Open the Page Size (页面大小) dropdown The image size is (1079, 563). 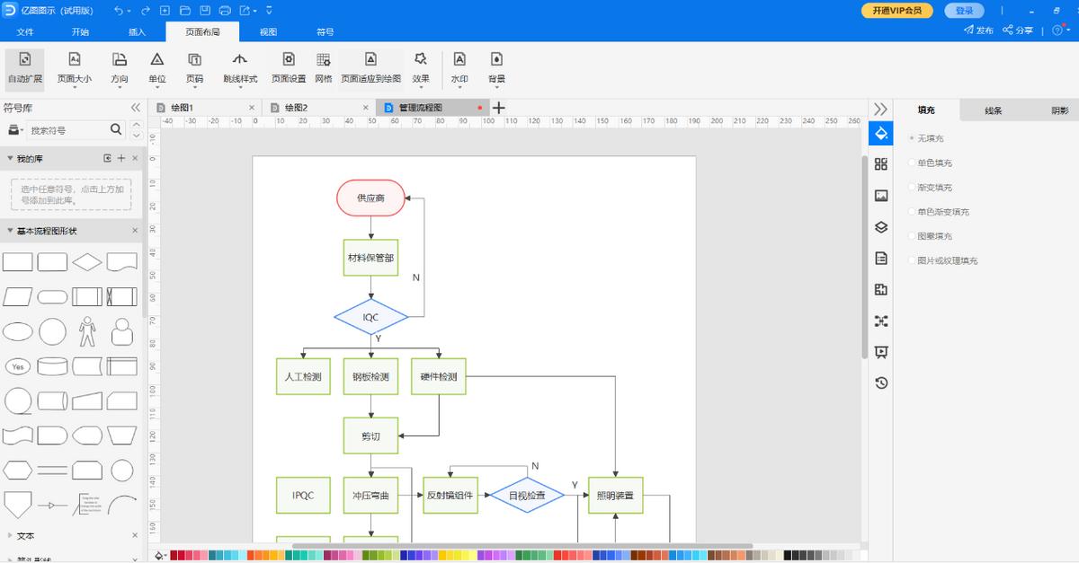(75, 67)
